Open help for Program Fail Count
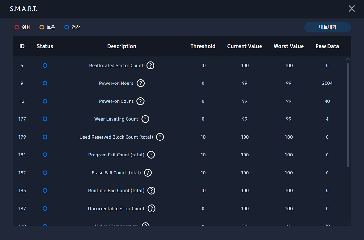The image size is (364, 240). [x=151, y=155]
